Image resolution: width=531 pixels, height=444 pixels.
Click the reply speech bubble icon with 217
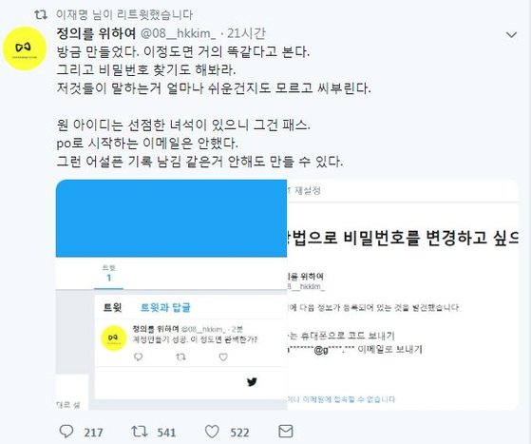click(66, 432)
